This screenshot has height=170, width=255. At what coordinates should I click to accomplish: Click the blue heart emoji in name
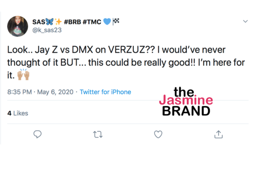point(107,21)
